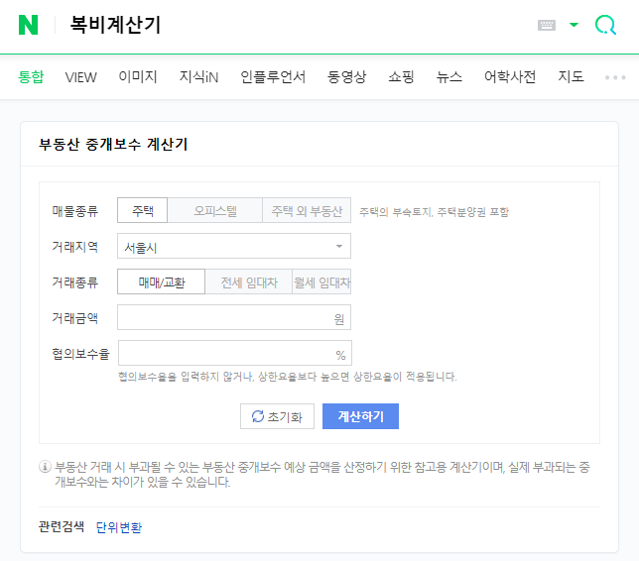Select 주택 property type
The width and height of the screenshot is (639, 561).
pos(142,210)
